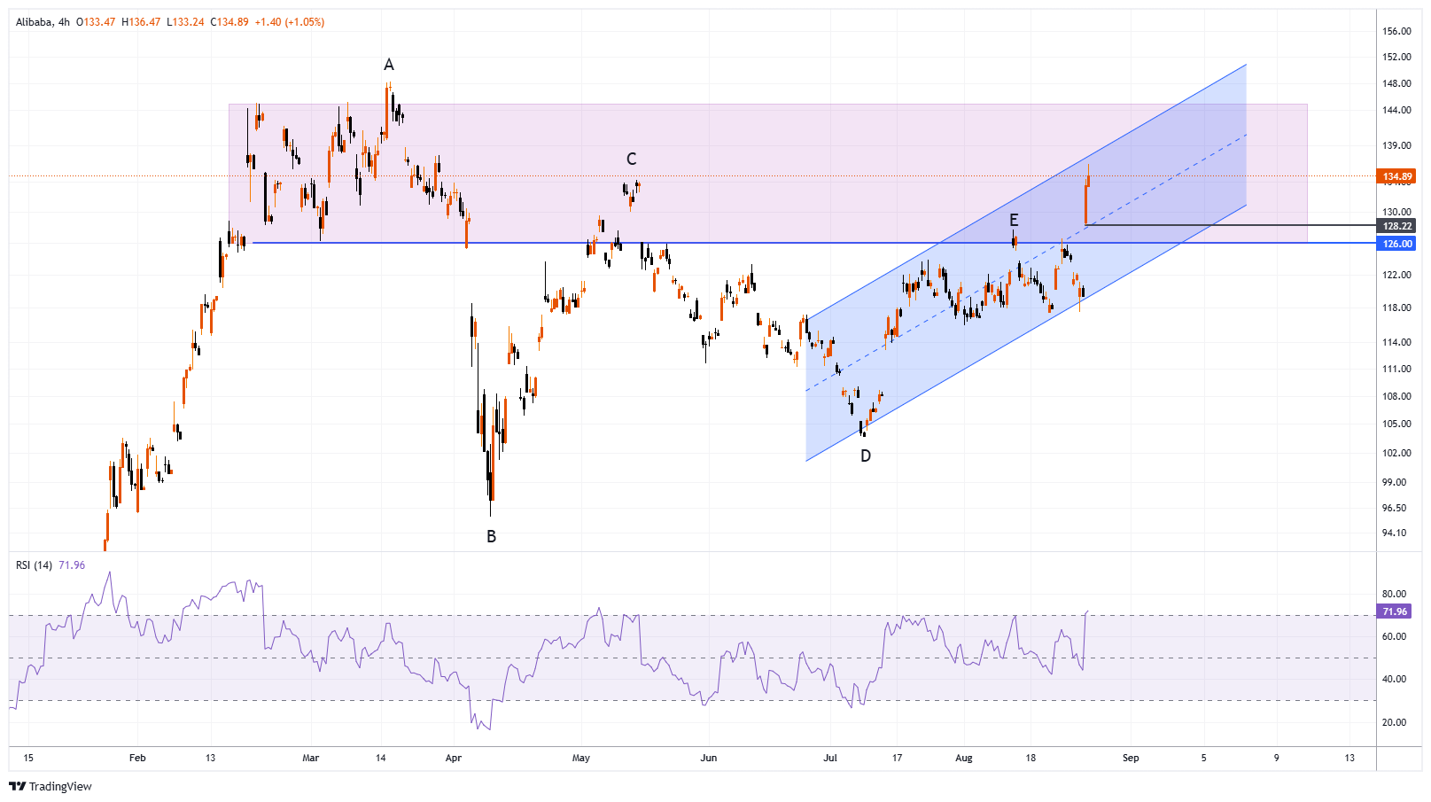Click the 134.89 current price tag

[x=1397, y=176]
